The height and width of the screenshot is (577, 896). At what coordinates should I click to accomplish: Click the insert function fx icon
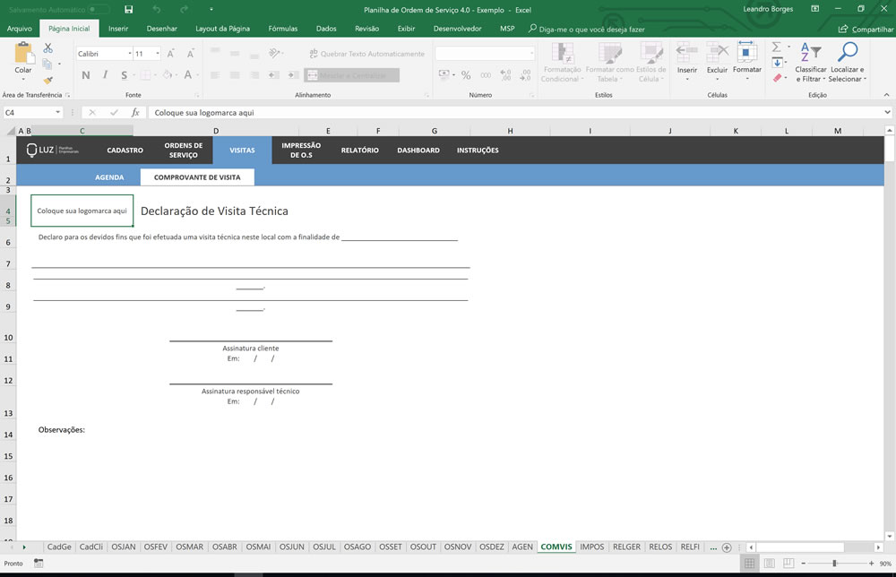point(135,113)
